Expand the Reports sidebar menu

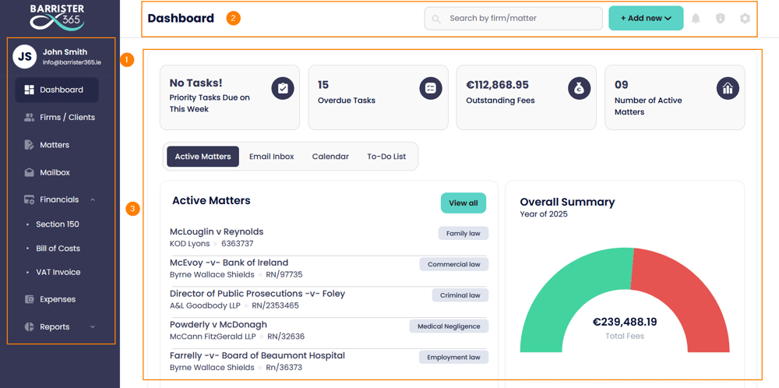click(x=93, y=327)
